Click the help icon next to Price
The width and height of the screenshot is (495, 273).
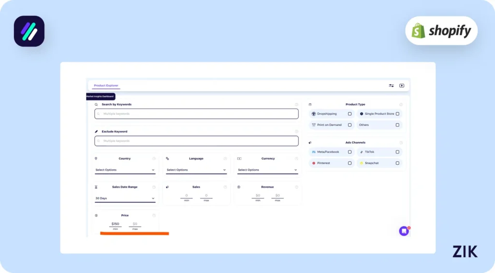[154, 216]
